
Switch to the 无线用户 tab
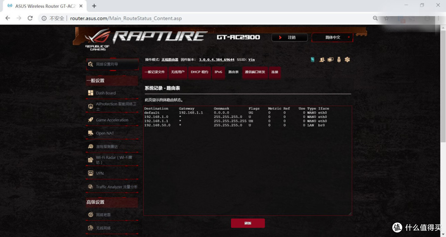pos(178,72)
